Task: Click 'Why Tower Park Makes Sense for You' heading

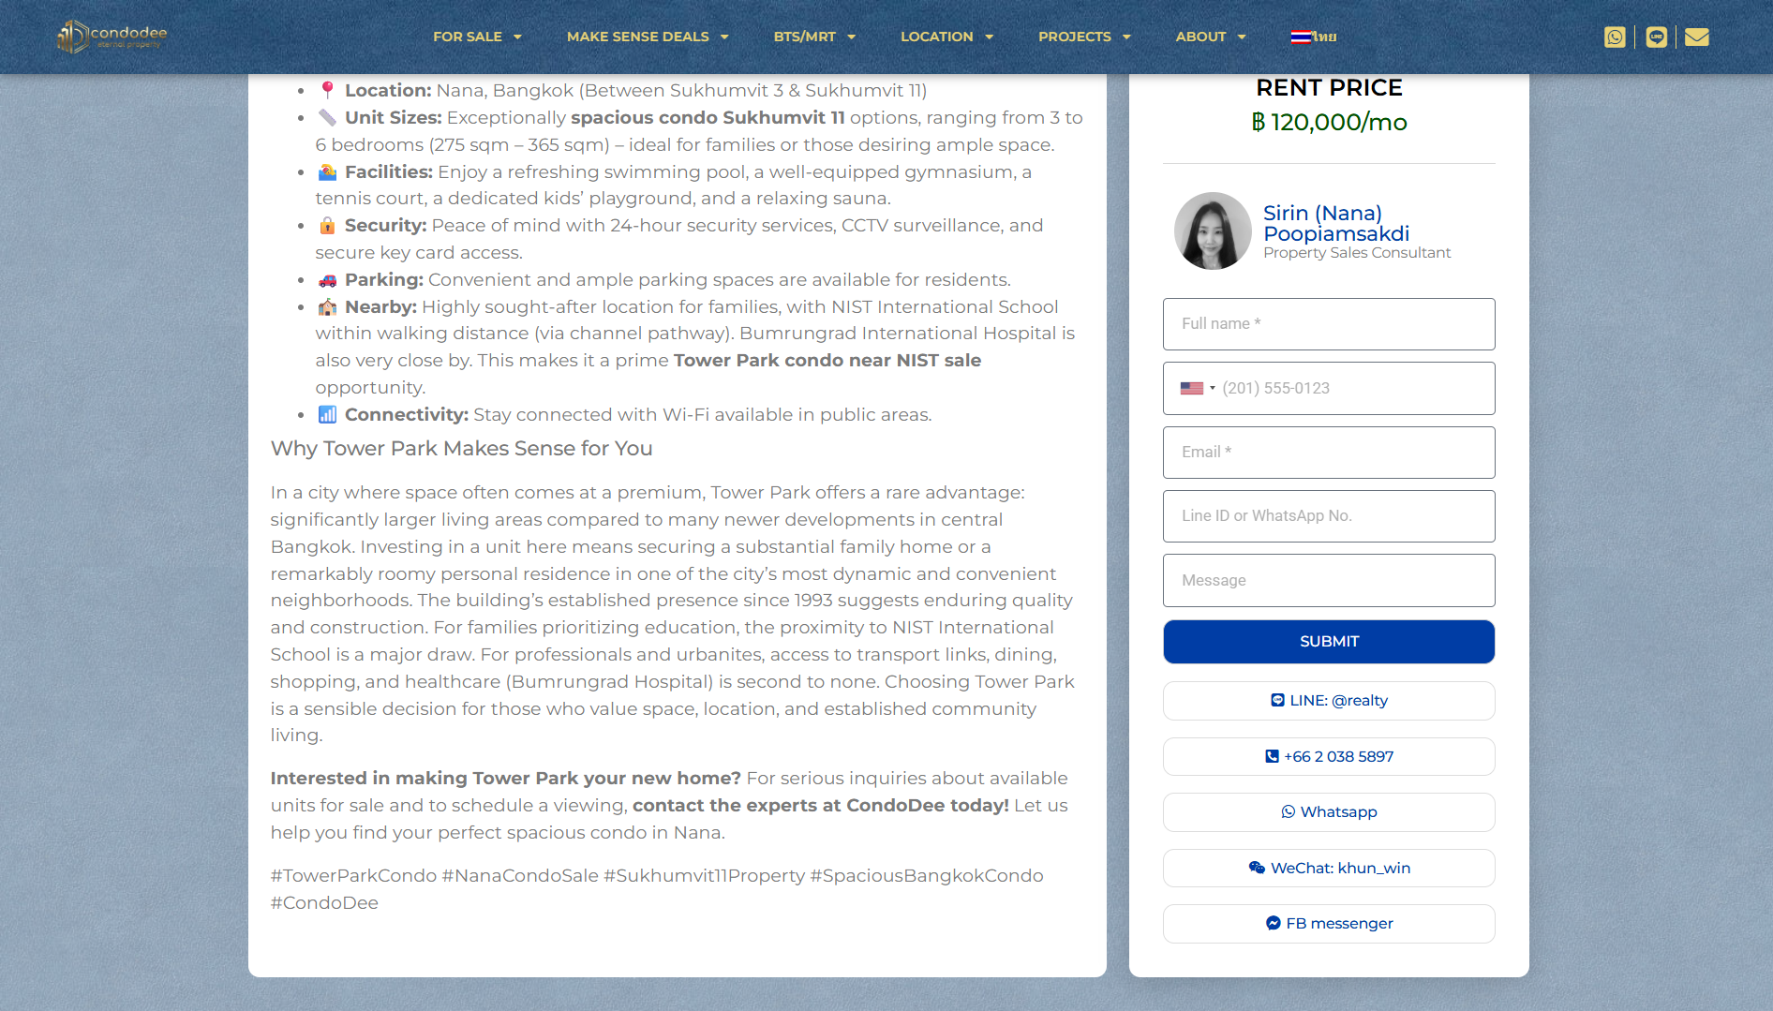Action: (x=461, y=449)
